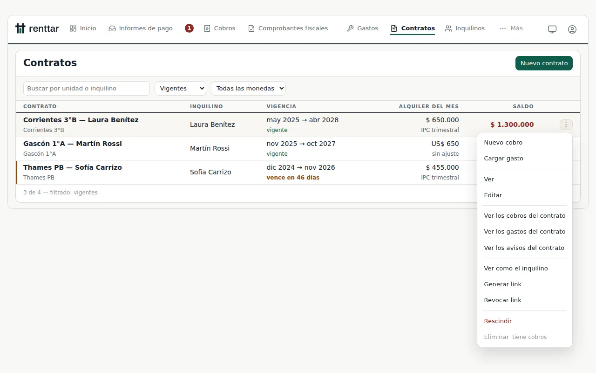Click the Más ellipsis icon
This screenshot has height=373, width=596.
[503, 28]
